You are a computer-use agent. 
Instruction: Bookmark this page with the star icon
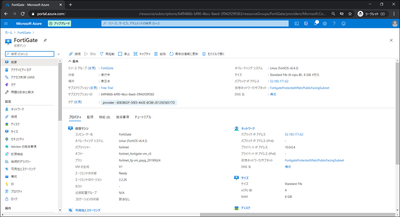click(x=350, y=14)
